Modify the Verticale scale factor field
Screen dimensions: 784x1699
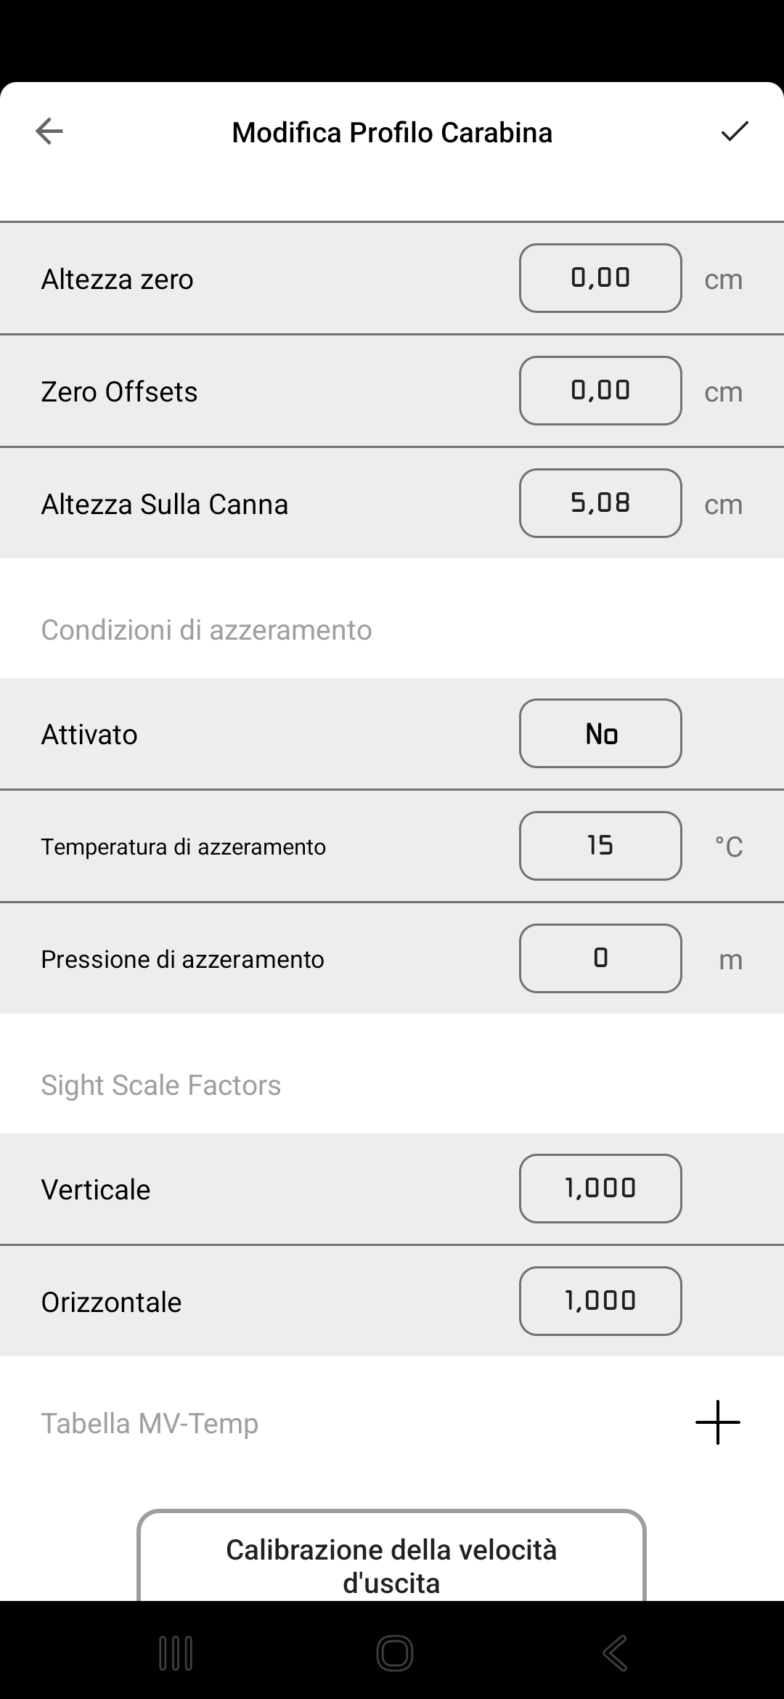click(x=600, y=1189)
